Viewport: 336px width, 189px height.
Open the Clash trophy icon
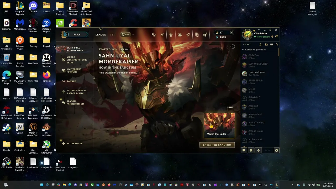pyautogui.click(x=171, y=35)
